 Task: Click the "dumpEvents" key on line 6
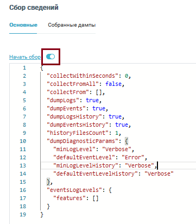tap(66, 108)
